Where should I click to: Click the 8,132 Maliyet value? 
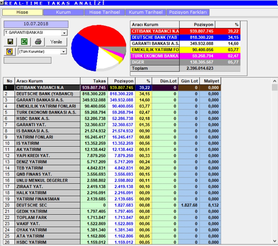pyautogui.click(x=213, y=205)
